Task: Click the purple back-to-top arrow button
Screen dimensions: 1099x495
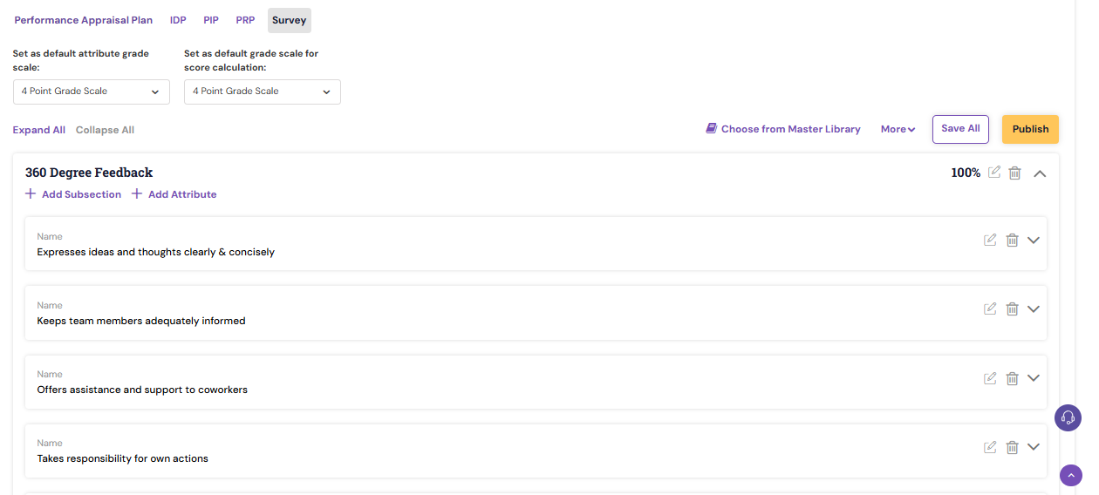Action: (1071, 475)
